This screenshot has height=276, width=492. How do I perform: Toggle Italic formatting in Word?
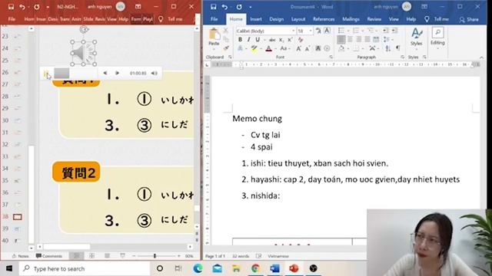[x=248, y=40]
